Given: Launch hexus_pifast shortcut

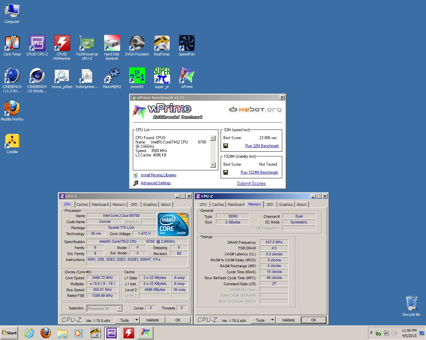Looking at the screenshot, I should pos(62,78).
